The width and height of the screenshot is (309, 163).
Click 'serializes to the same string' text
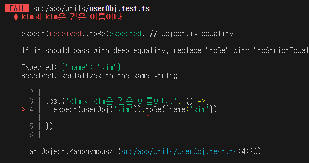tap(119, 76)
